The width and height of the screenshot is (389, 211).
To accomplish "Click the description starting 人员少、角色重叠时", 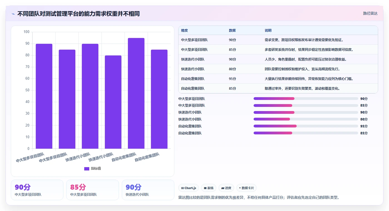I will coord(306,59).
